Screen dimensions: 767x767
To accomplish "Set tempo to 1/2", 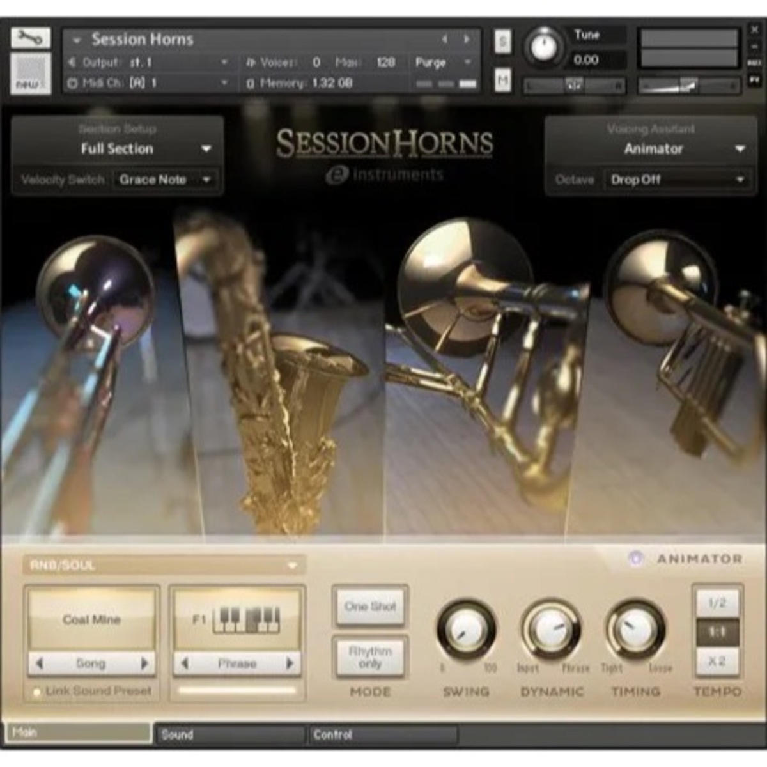I will (x=717, y=603).
